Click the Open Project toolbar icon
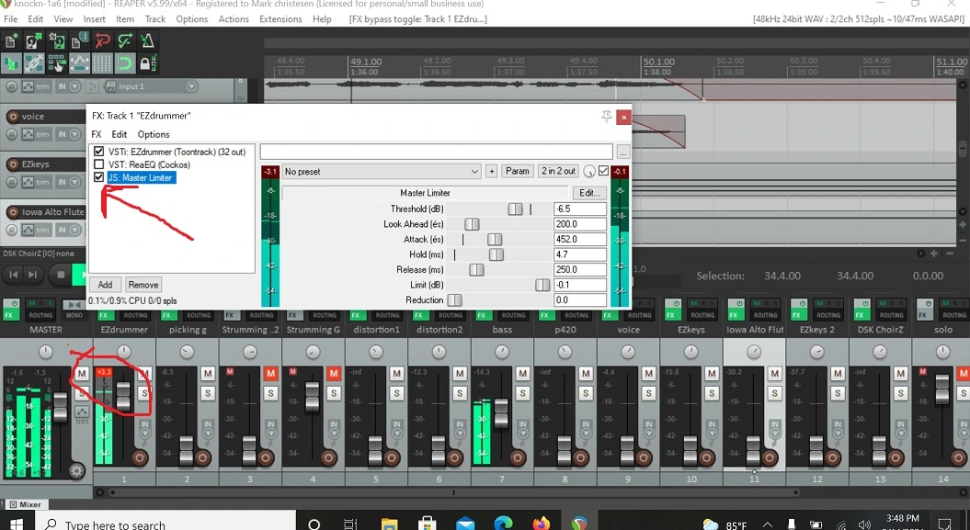Screen dimensions: 970x530 (34, 41)
